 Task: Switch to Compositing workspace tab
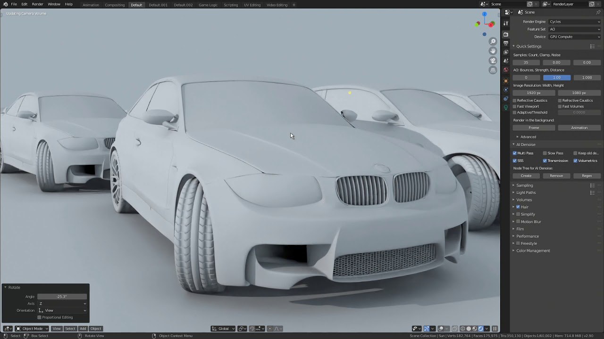pyautogui.click(x=115, y=5)
